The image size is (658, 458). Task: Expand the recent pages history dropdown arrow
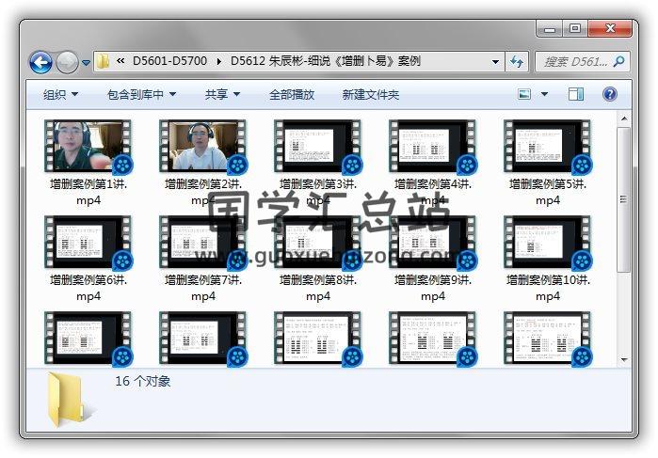pyautogui.click(x=87, y=63)
